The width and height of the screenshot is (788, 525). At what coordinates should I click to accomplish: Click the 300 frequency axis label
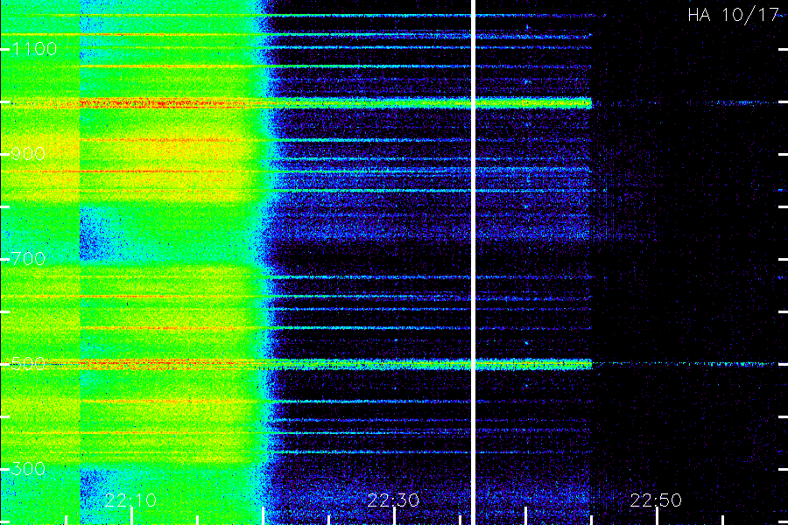[28, 469]
